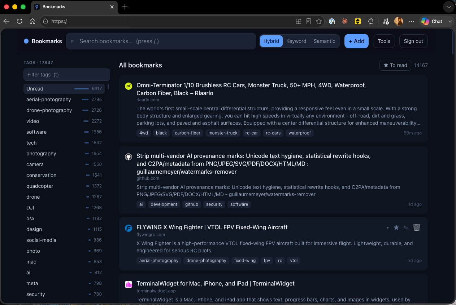
Task: Click the favorite star in the address bar
Action: click(319, 21)
